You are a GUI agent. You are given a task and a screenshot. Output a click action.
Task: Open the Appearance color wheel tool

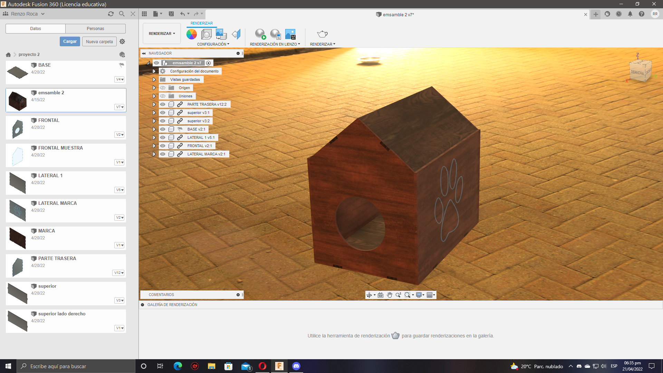tap(192, 34)
